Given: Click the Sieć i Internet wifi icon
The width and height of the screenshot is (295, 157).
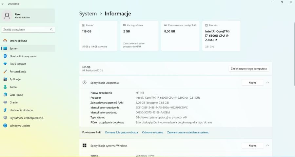Looking at the screenshot, I should click(5, 64).
